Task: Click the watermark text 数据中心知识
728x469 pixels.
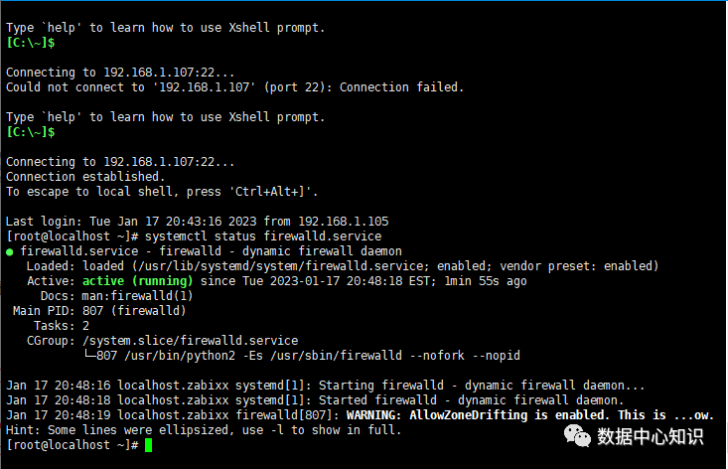Action: [650, 436]
